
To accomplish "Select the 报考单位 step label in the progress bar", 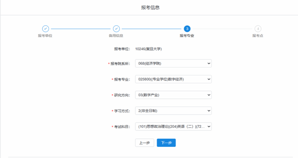I will point(45,36).
